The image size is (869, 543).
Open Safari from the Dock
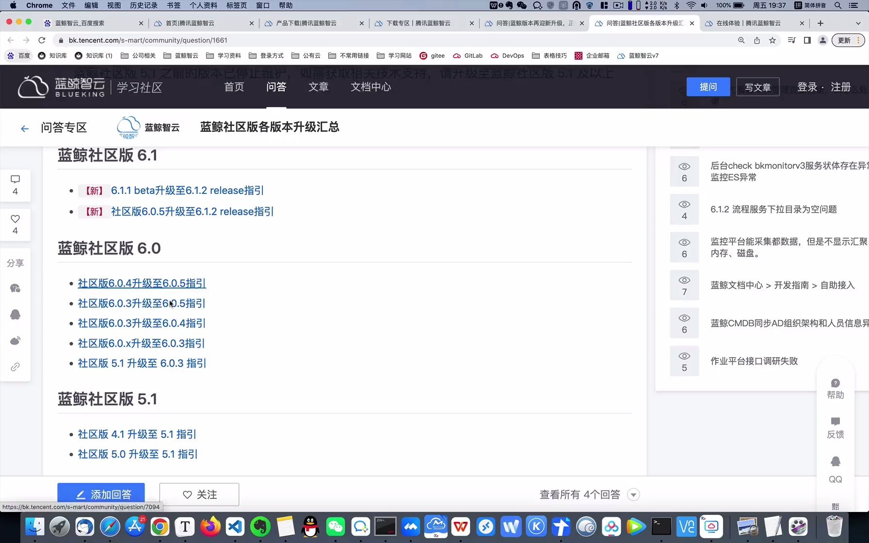click(110, 527)
